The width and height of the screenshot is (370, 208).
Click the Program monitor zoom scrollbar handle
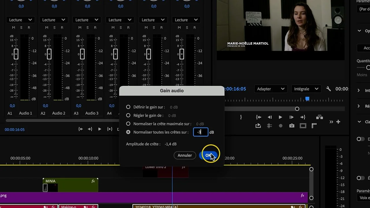point(297,109)
